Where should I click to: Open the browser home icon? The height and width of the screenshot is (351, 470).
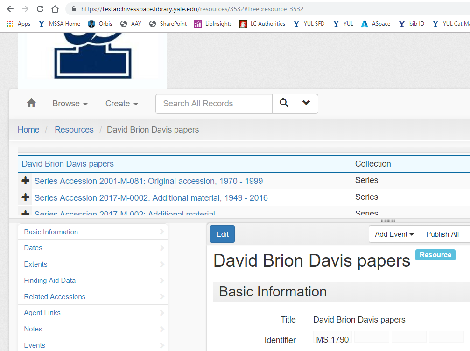click(x=55, y=9)
